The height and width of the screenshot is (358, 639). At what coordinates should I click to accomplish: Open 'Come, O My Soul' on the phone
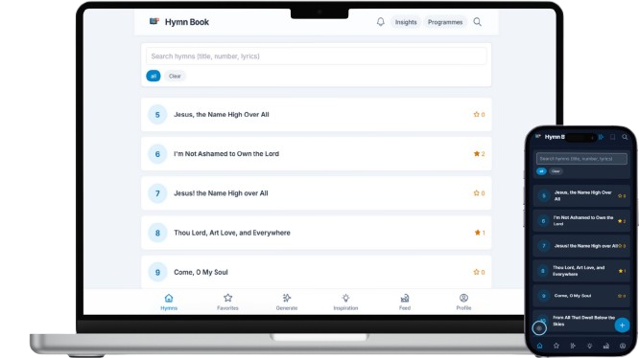581,296
